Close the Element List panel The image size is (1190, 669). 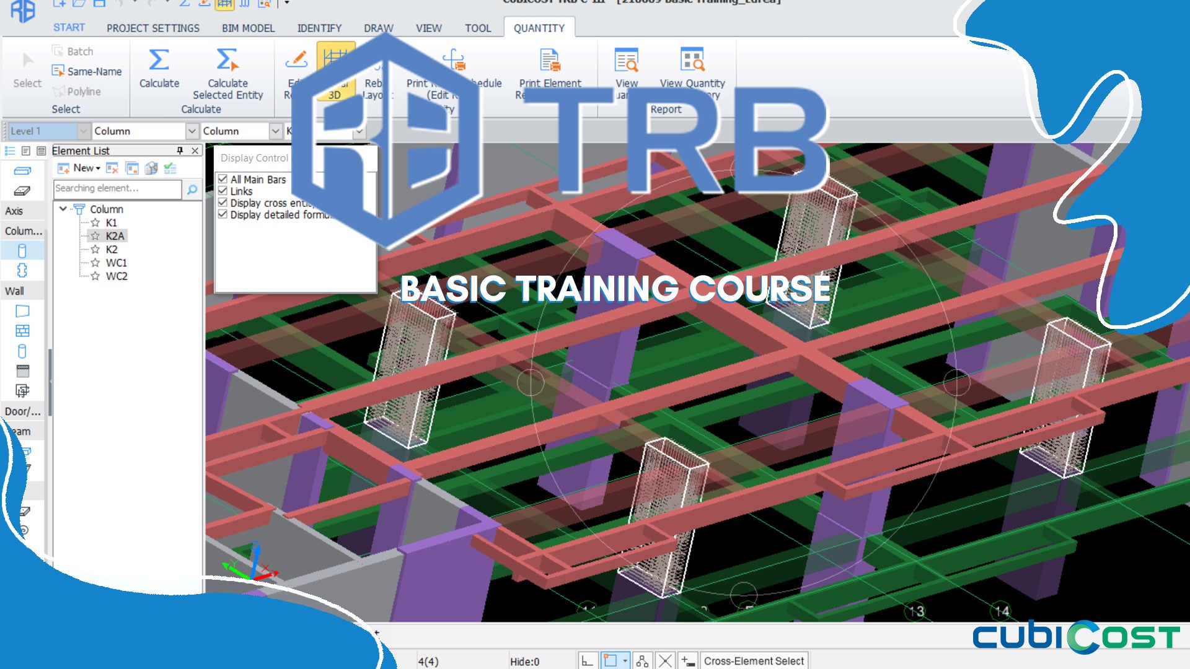point(195,151)
